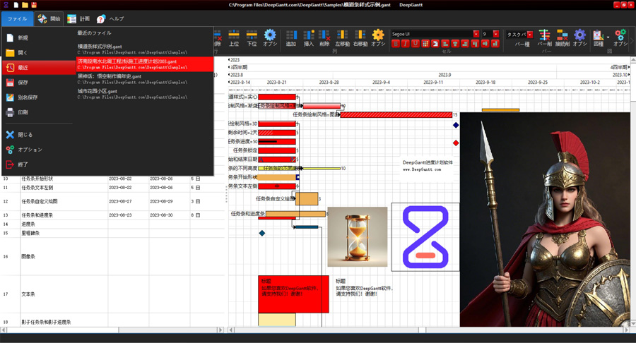Switch to the 計画 ribbon tab
This screenshot has width=636, height=343.
tap(78, 18)
